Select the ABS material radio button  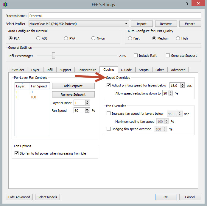38,38
